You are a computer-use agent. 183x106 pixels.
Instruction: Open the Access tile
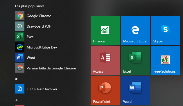click(x=105, y=60)
